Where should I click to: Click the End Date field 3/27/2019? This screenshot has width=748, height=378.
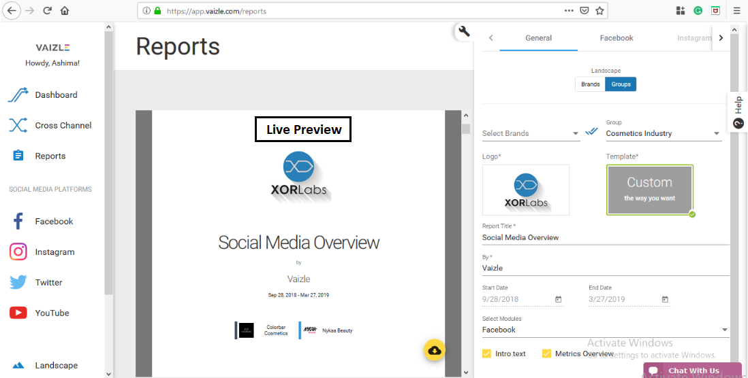pyautogui.click(x=629, y=299)
